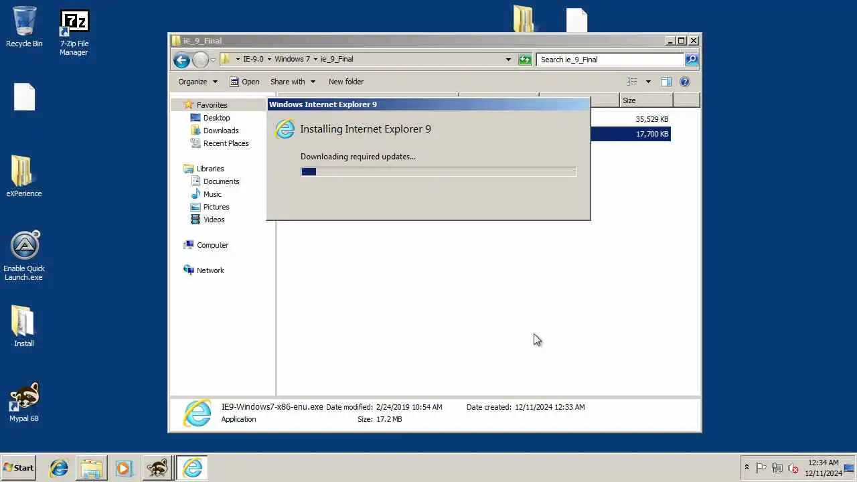Open the Organize dropdown menu
The image size is (857, 482).
coord(198,82)
